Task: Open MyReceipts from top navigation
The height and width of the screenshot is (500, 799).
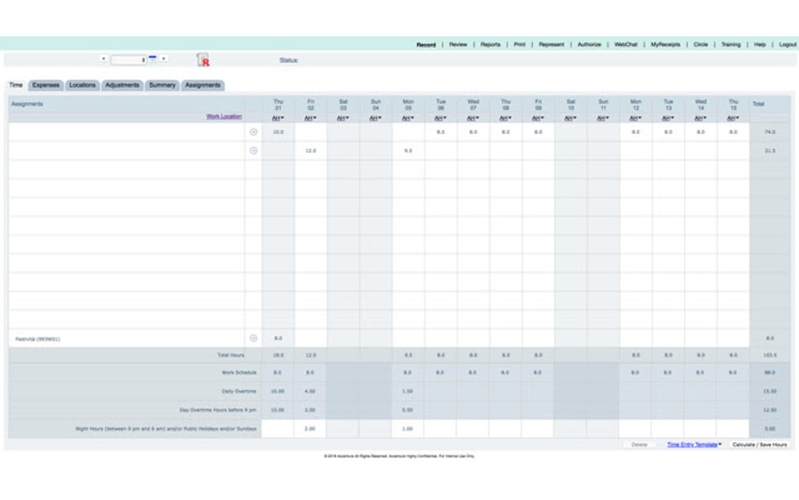Action: point(665,45)
